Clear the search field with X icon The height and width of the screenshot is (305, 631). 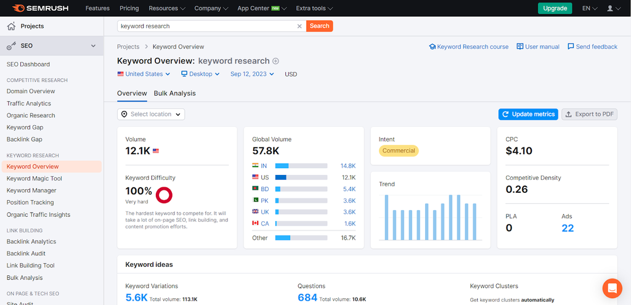299,26
